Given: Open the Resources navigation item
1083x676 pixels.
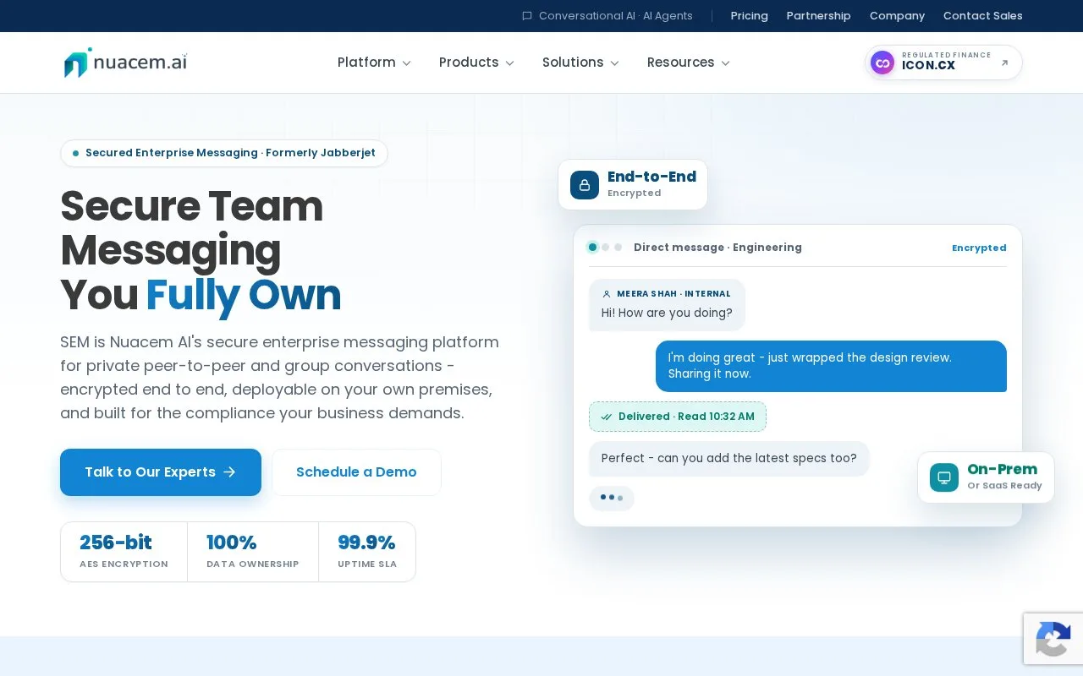Looking at the screenshot, I should click(688, 63).
